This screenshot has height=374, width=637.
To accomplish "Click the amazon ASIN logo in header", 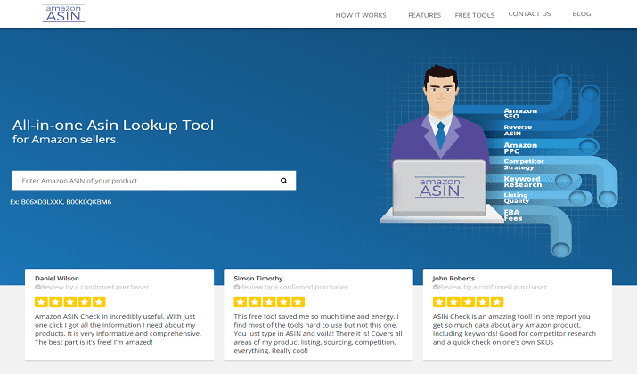I will point(63,13).
